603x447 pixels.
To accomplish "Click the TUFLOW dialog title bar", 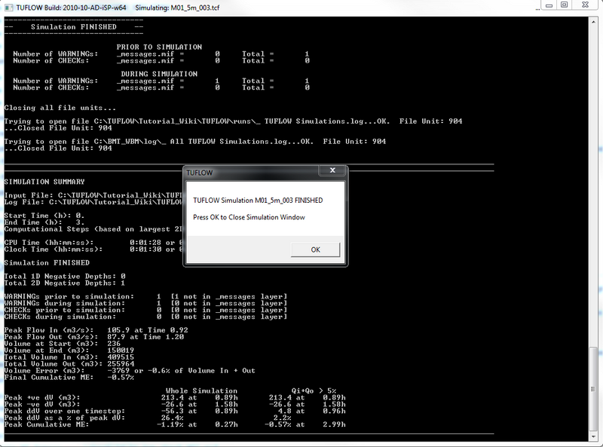I will 256,173.
